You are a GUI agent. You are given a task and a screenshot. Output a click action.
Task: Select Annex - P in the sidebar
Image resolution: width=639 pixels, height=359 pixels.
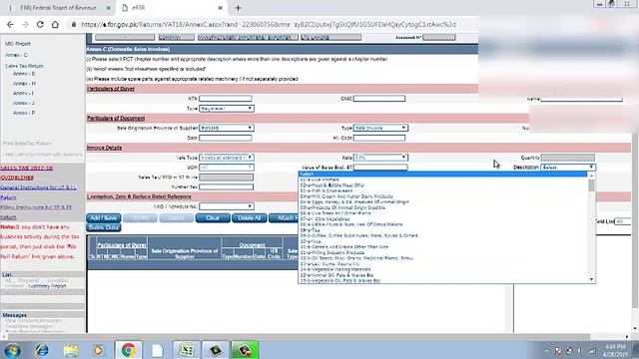click(24, 113)
